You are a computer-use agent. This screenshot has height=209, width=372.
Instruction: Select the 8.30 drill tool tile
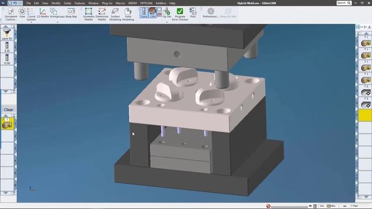[x=7, y=47]
